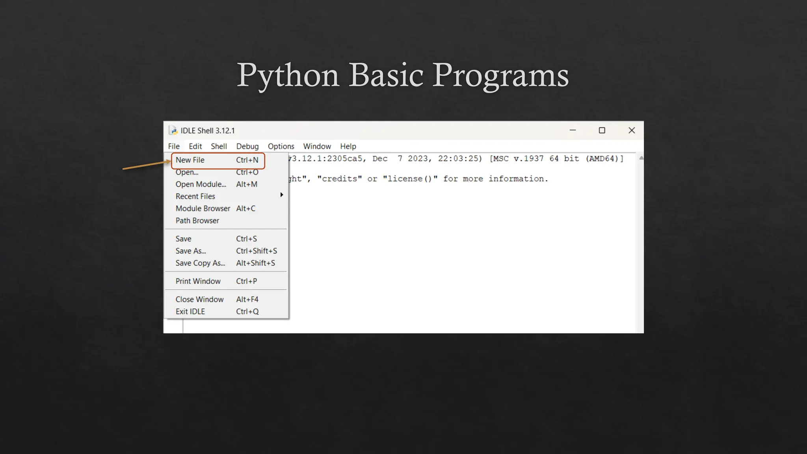Open the Path Browser
The height and width of the screenshot is (454, 807).
click(x=197, y=221)
